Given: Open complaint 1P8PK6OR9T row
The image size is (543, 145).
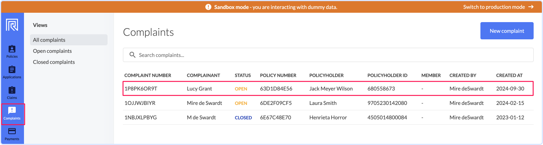Looking at the screenshot, I should tap(328, 89).
